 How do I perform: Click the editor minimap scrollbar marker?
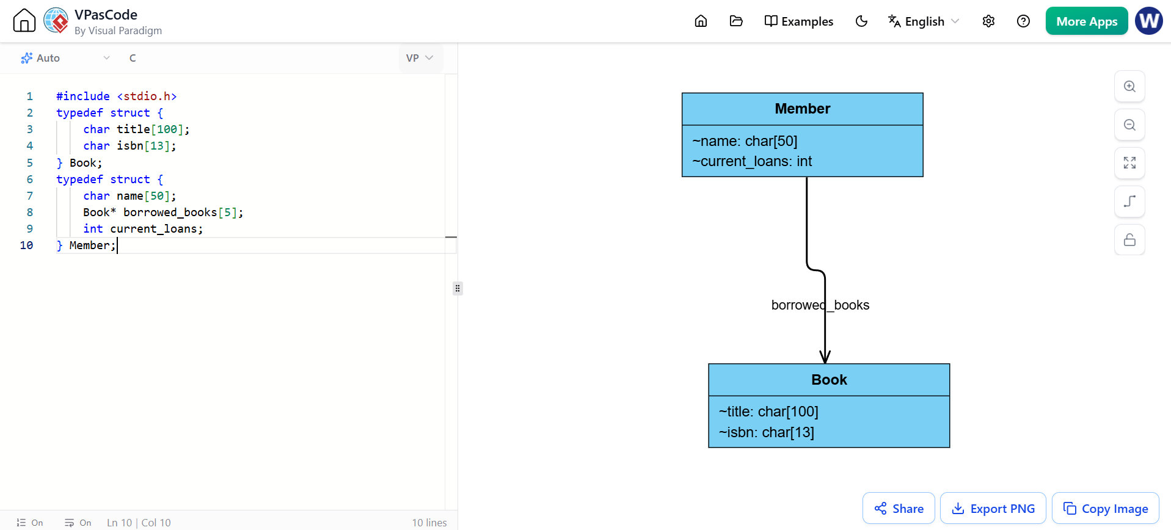pyautogui.click(x=451, y=237)
